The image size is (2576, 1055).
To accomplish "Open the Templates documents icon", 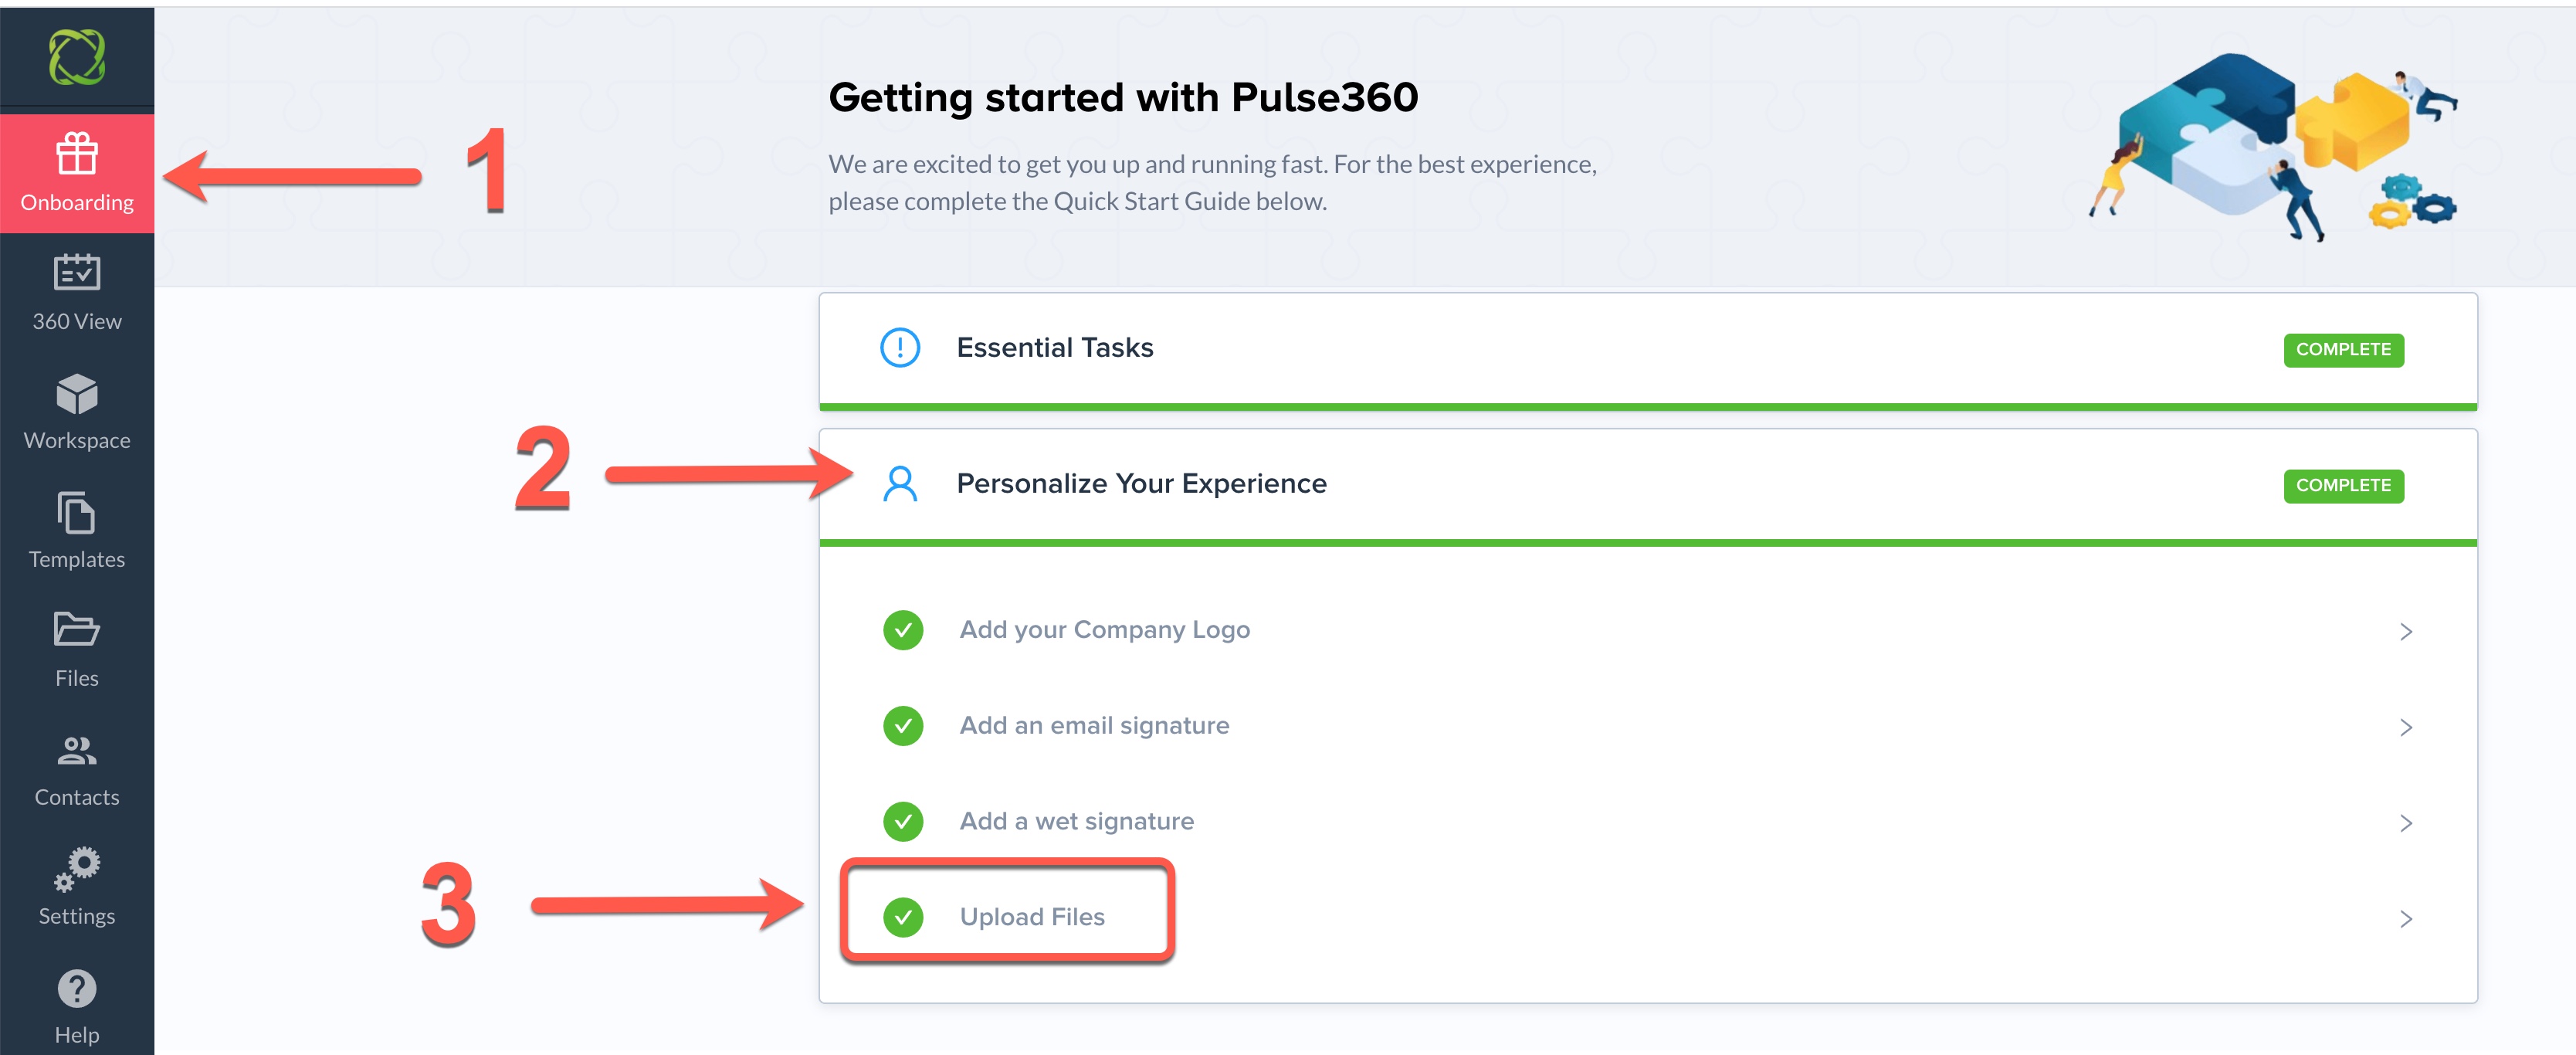I will coord(77,513).
